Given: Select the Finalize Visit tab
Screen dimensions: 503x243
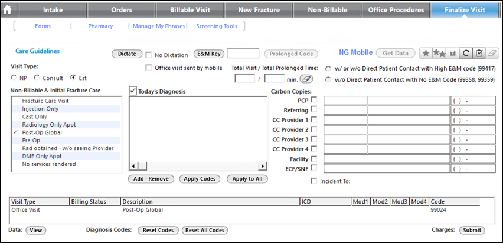Looking at the screenshot, I should 465,10.
